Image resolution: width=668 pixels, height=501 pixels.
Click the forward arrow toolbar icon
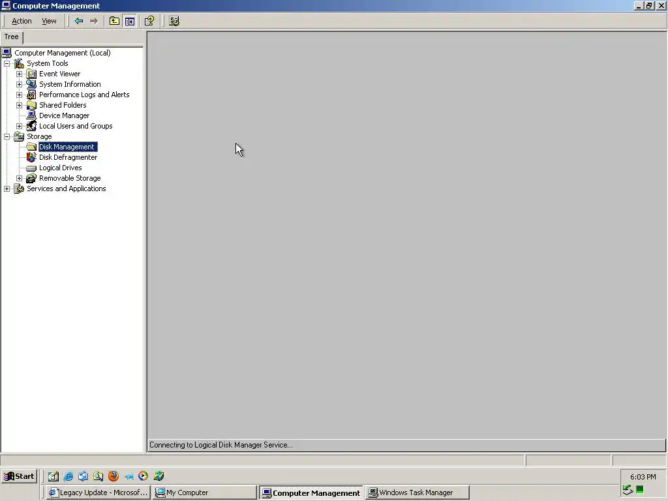point(94,21)
